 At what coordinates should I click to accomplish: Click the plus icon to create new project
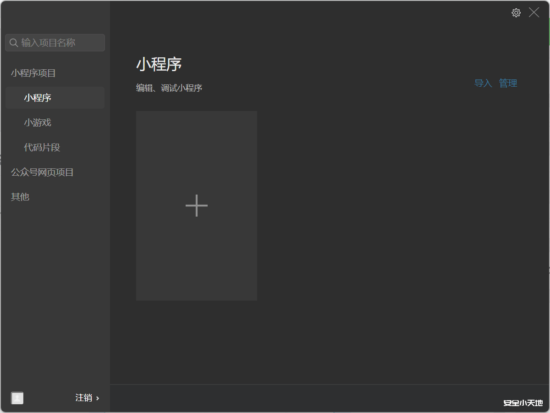196,206
